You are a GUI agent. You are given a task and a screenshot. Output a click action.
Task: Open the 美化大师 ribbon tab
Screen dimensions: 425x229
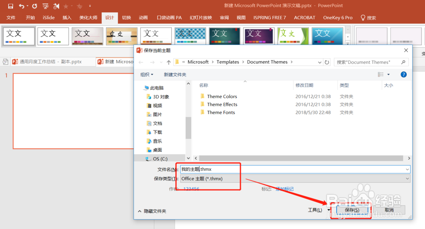point(88,17)
